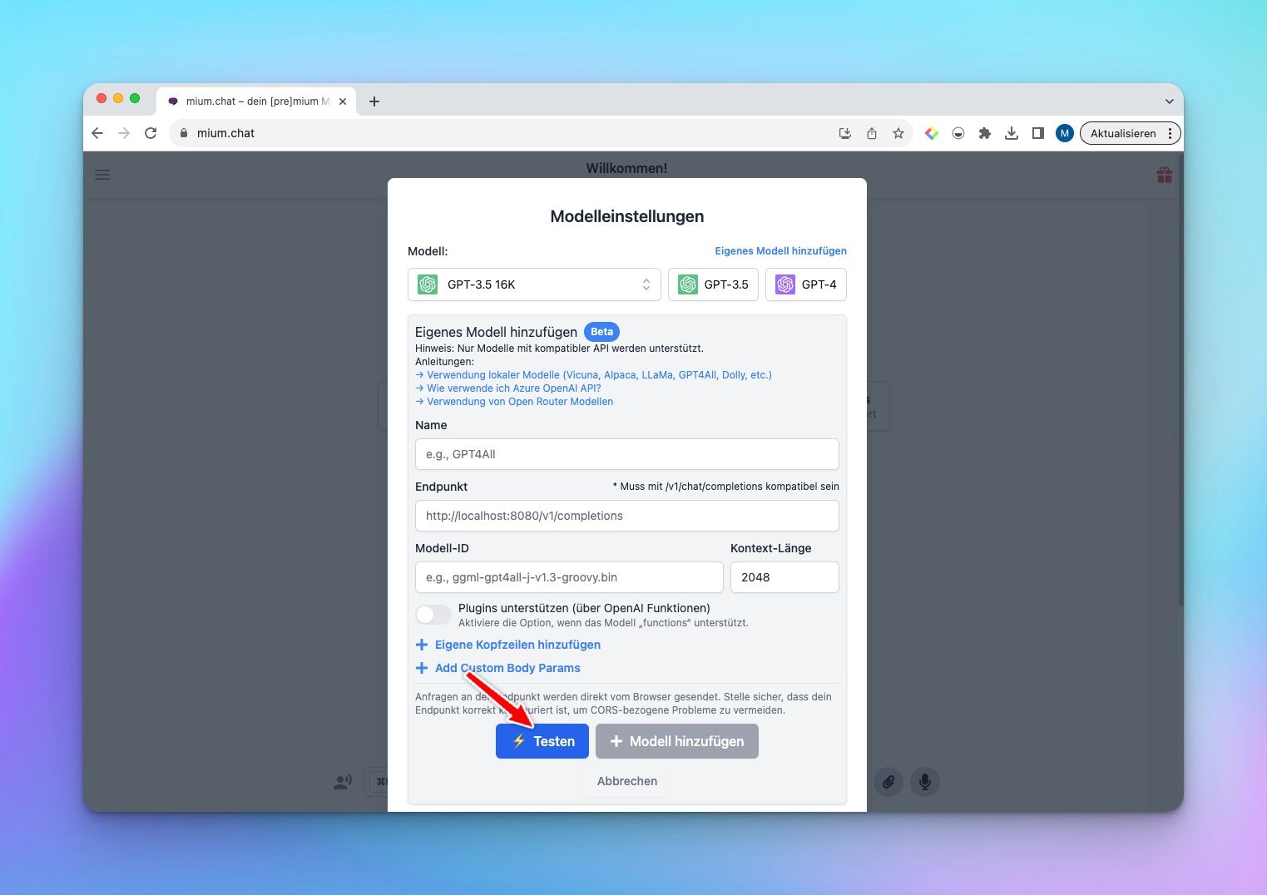This screenshot has width=1267, height=895.
Task: Select the GPT-3.5 quick model button
Action: click(713, 284)
